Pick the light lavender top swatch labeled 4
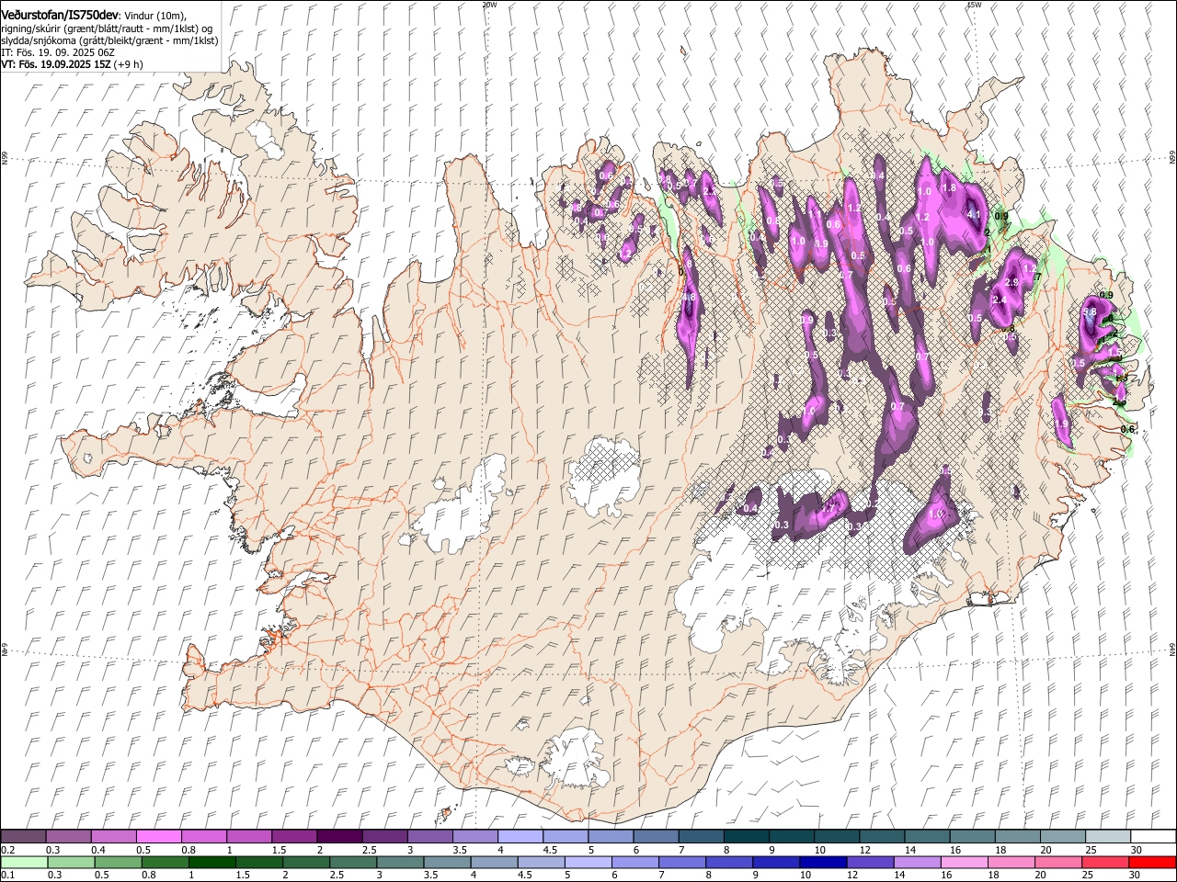This screenshot has height=882, width=1177. point(520,836)
